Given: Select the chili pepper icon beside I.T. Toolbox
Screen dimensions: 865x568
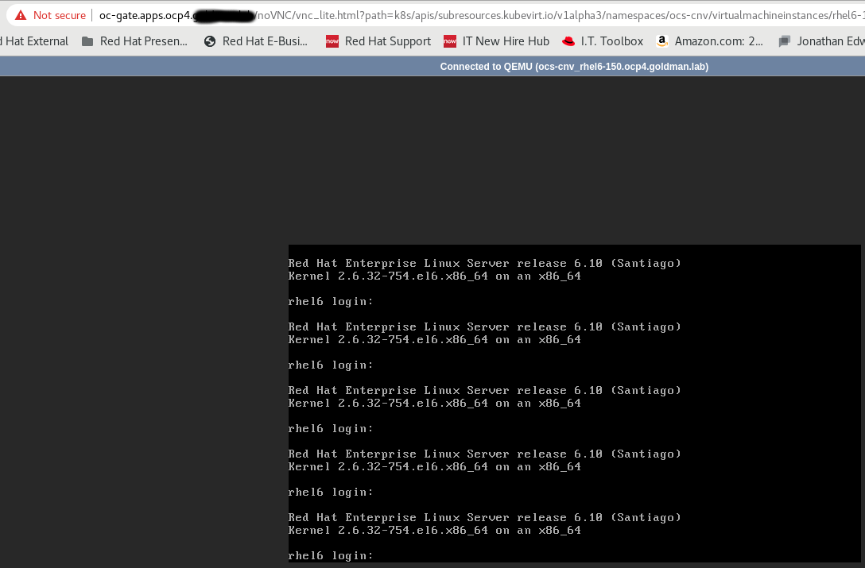Looking at the screenshot, I should coord(567,41).
